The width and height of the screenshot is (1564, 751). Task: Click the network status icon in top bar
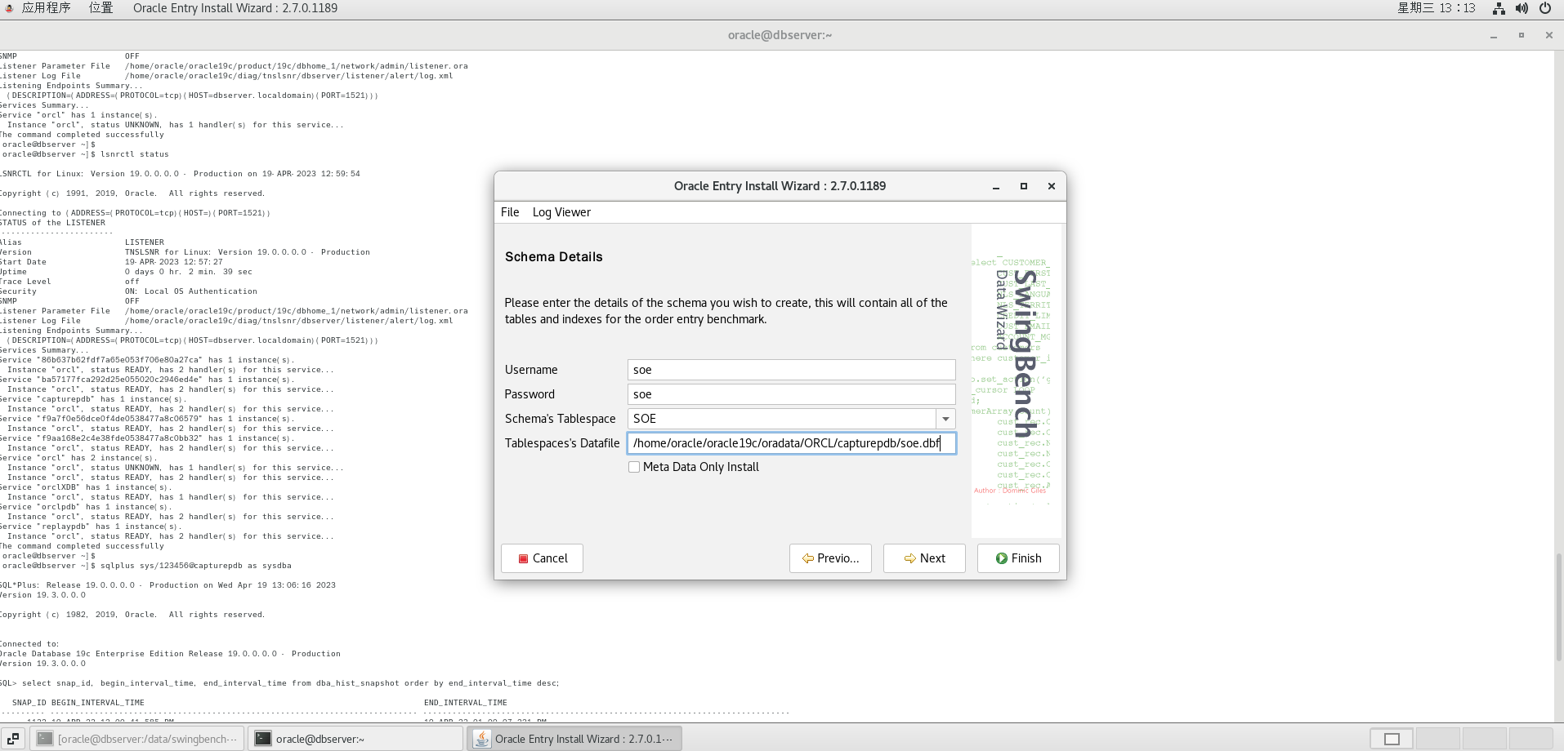[x=1499, y=8]
